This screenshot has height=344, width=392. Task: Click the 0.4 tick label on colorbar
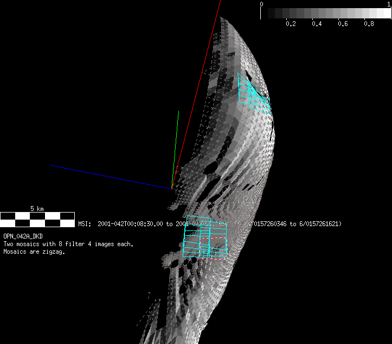tap(317, 24)
